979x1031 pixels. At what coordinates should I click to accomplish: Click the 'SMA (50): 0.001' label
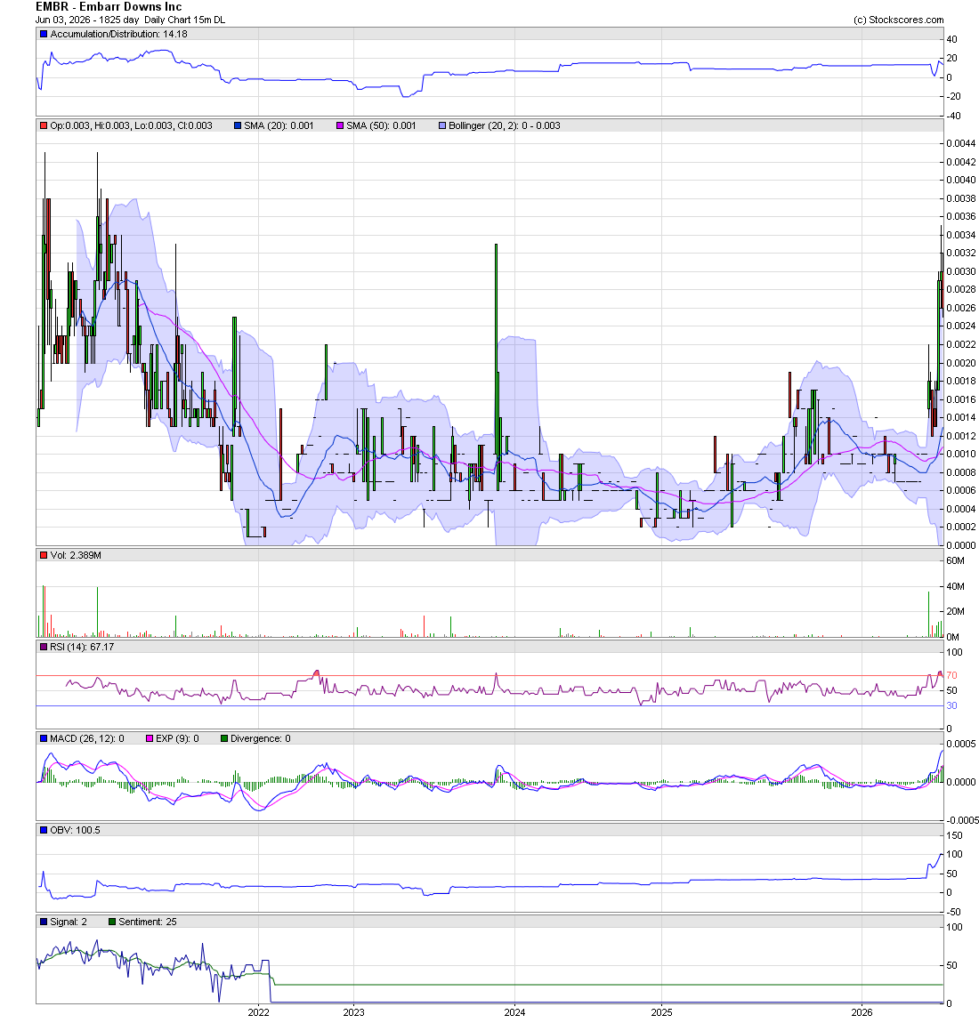381,125
